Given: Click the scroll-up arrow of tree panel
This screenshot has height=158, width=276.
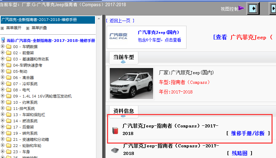Looking at the screenshot, I should point(99,19).
